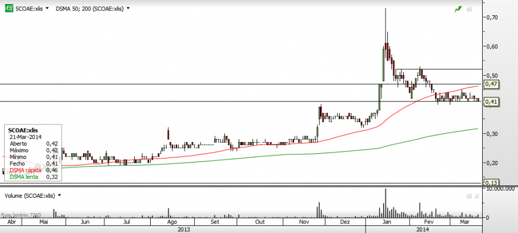The width and height of the screenshot is (518, 233).
Task: Click the green Eq instrument icon
Action: (x=9, y=9)
